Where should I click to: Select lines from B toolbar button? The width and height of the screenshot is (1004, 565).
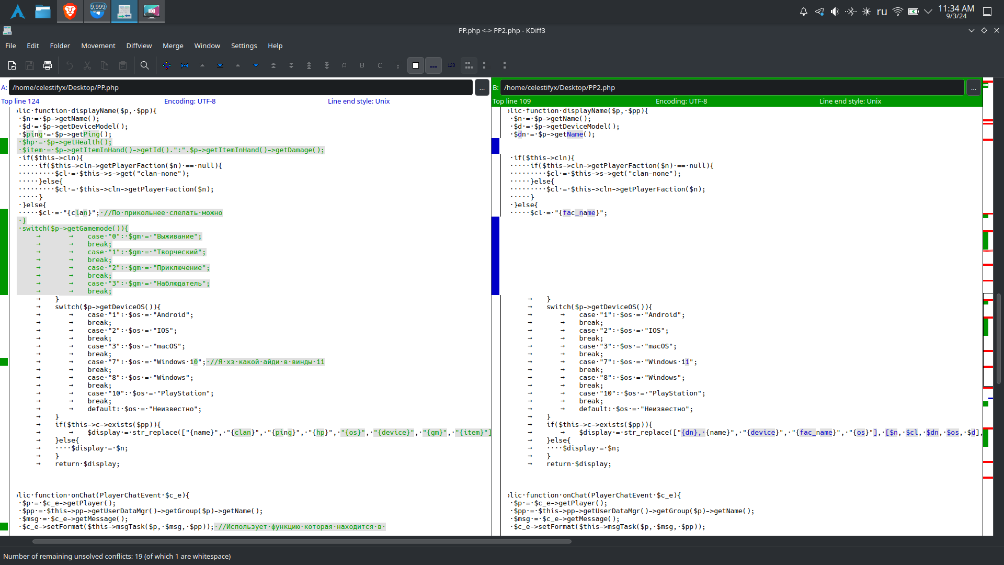(362, 65)
